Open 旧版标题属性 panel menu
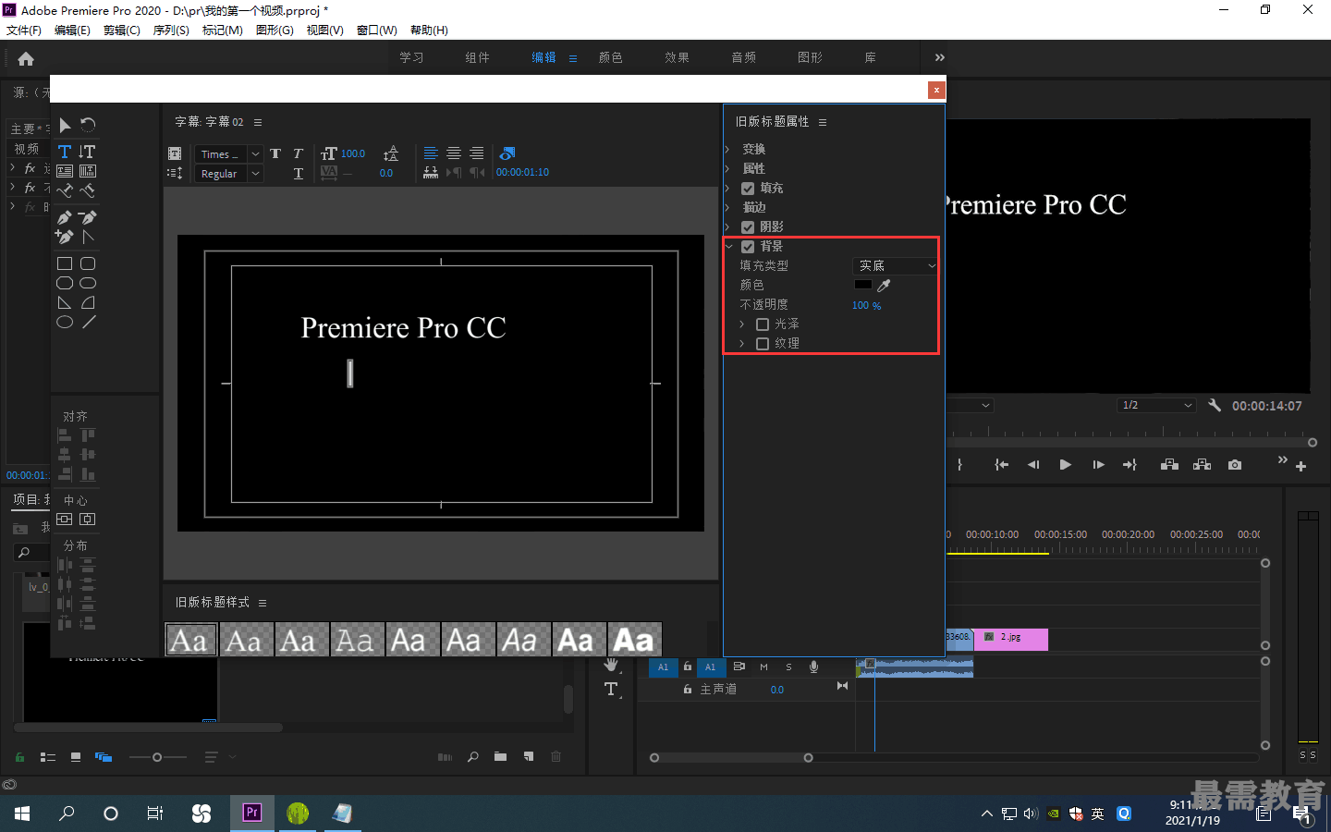This screenshot has height=832, width=1331. coord(822,122)
